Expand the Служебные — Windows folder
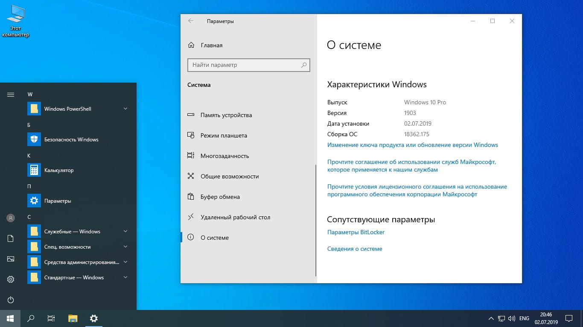Viewport: 583px width, 327px height. tap(125, 232)
